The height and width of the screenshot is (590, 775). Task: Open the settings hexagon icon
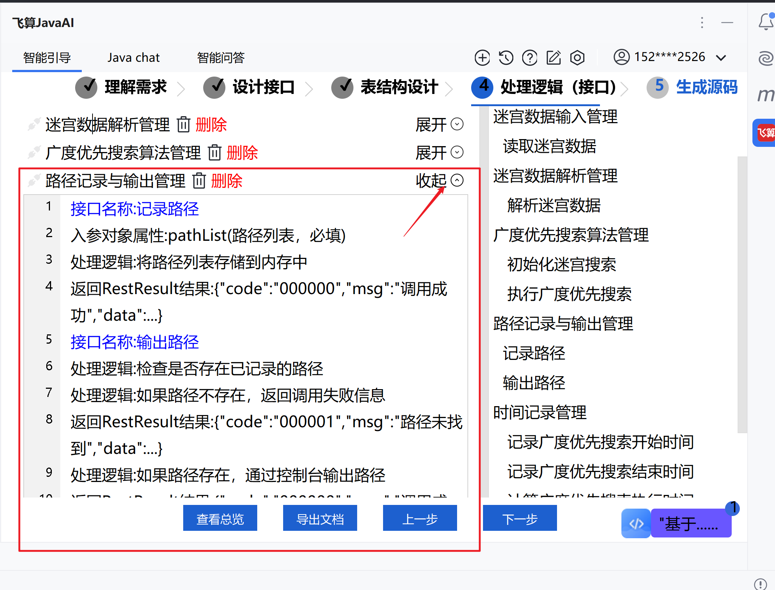tap(577, 58)
